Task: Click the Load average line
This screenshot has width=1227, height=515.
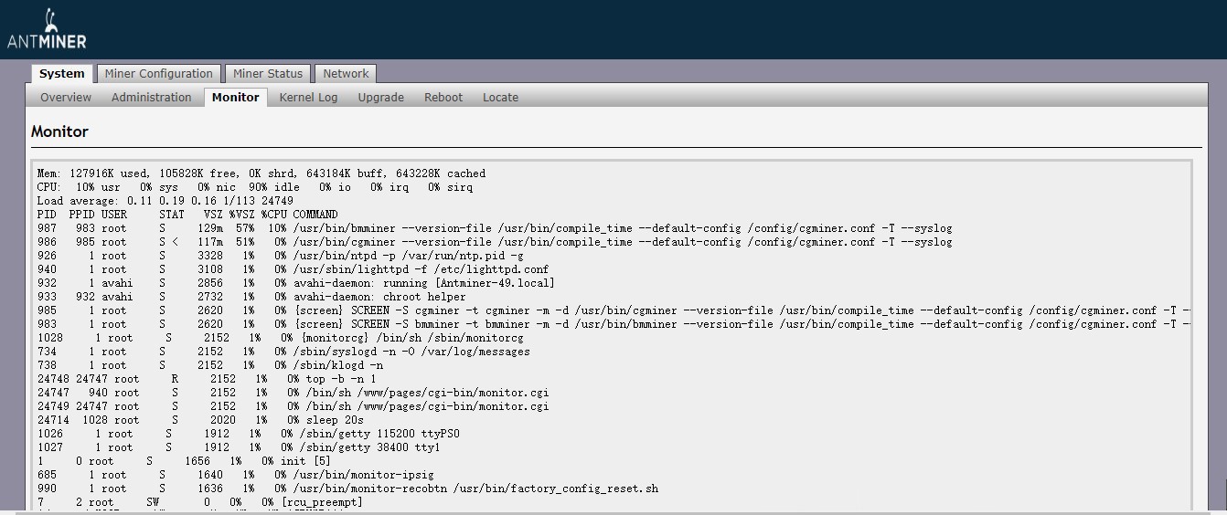Action: [x=165, y=201]
